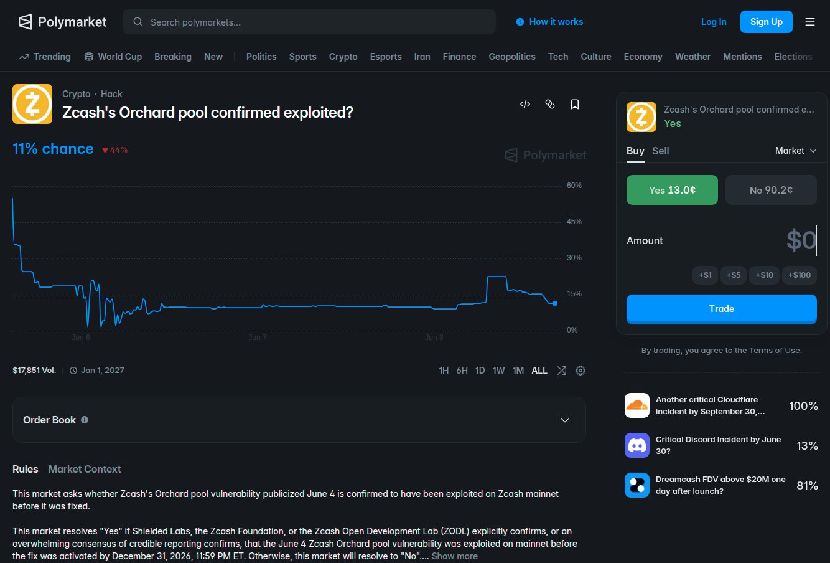Copy the market link icon
Viewport: 830px width, 563px height.
[550, 104]
